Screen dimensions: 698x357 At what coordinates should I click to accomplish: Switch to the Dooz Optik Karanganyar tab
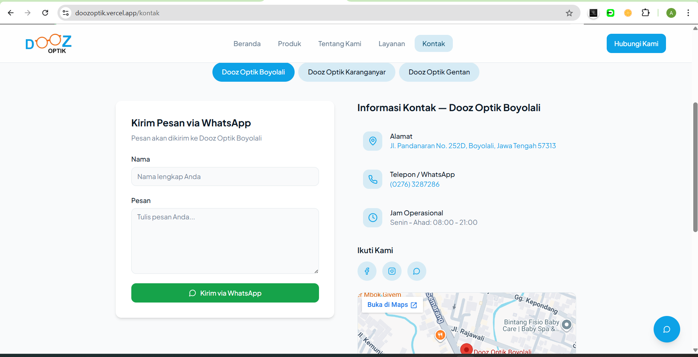(346, 72)
